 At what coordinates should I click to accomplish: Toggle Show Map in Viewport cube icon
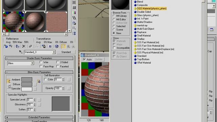click(57, 46)
